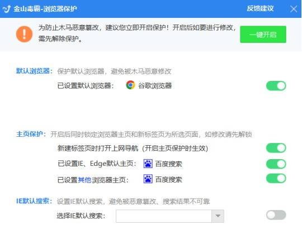Click the IE default search combo box field
This screenshot has width=302, height=249.
pos(170,216)
